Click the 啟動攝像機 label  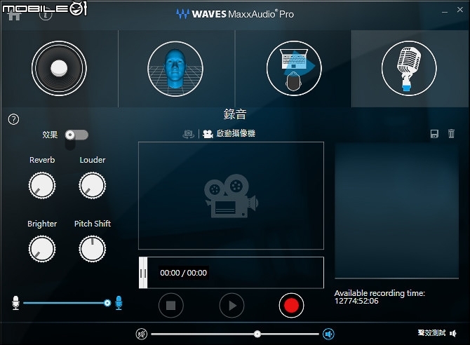pyautogui.click(x=236, y=133)
